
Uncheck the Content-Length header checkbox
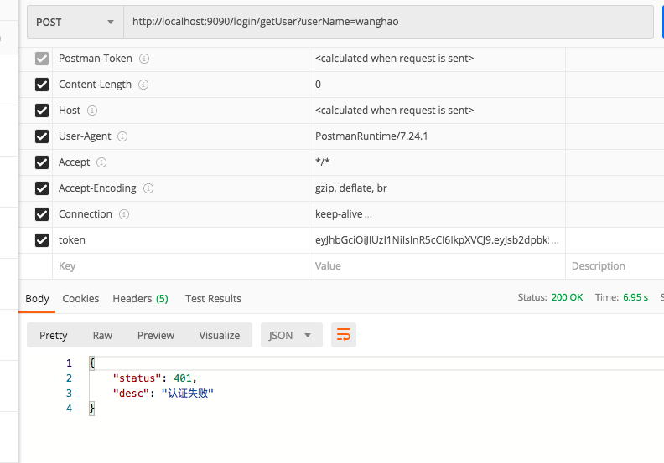point(42,85)
